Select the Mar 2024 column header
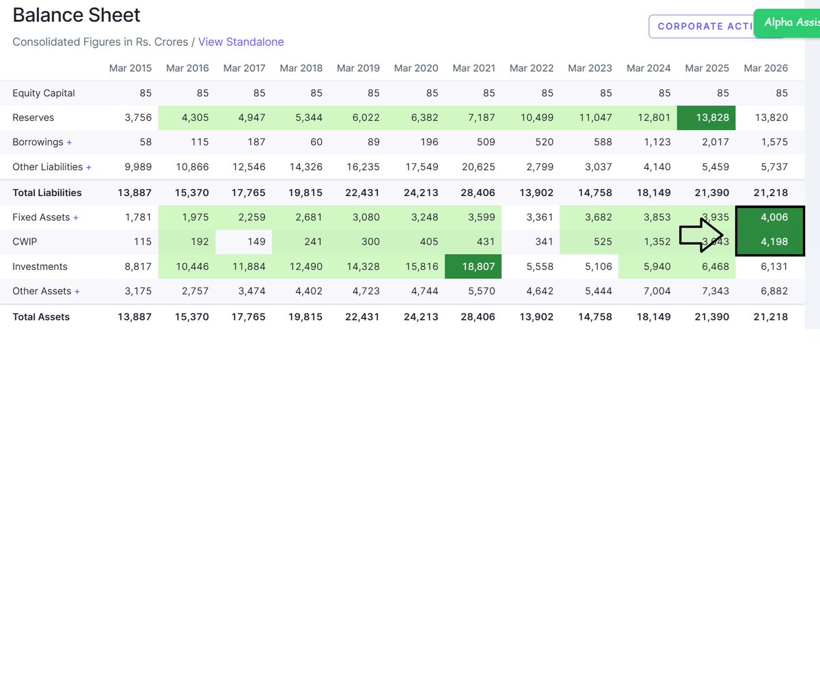 coord(648,68)
